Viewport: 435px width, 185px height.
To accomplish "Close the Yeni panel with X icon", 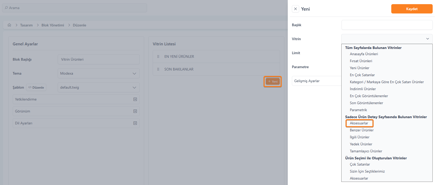I will point(296,9).
